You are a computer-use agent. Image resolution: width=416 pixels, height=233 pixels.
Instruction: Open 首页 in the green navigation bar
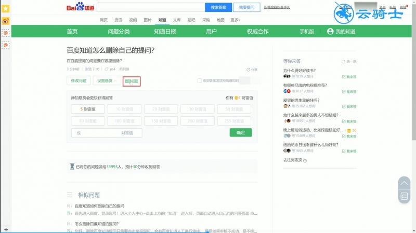point(72,31)
